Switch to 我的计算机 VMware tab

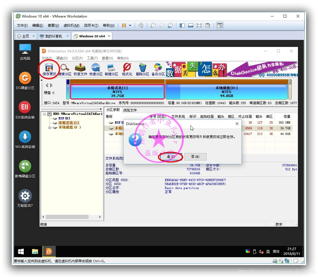54,36
